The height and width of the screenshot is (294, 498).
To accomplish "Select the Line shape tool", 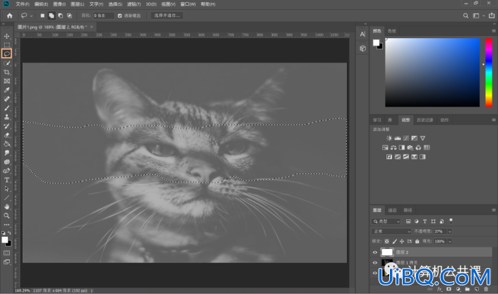I will [x=6, y=197].
